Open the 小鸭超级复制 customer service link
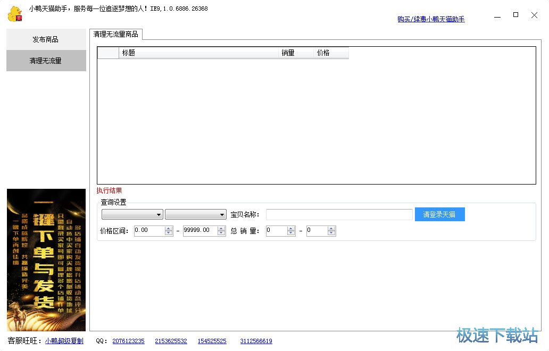Image resolution: width=549 pixels, height=351 pixels. point(64,341)
